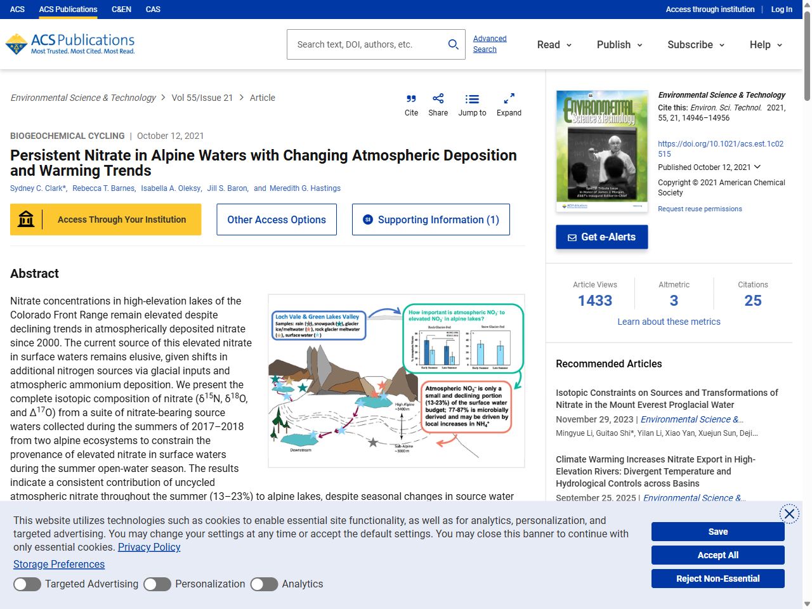Open the article DOI link

(721, 149)
